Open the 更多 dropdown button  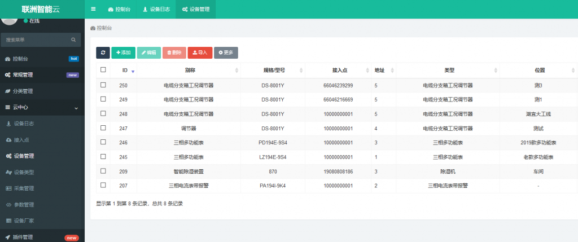[x=226, y=52]
